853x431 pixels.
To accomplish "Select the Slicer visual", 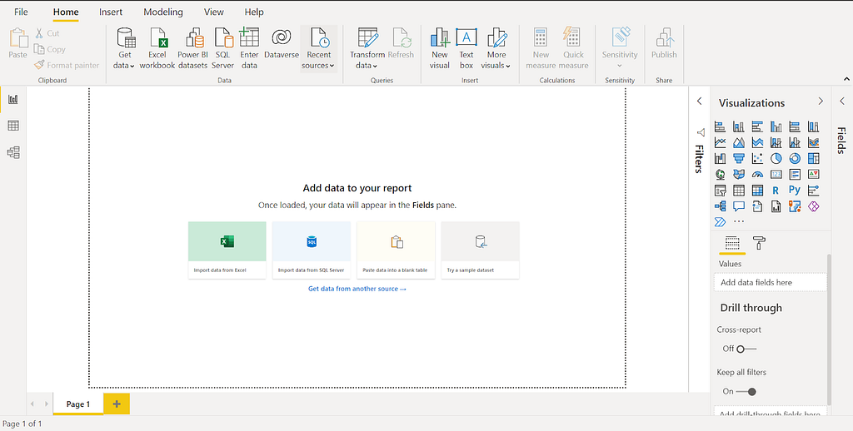I will [720, 191].
